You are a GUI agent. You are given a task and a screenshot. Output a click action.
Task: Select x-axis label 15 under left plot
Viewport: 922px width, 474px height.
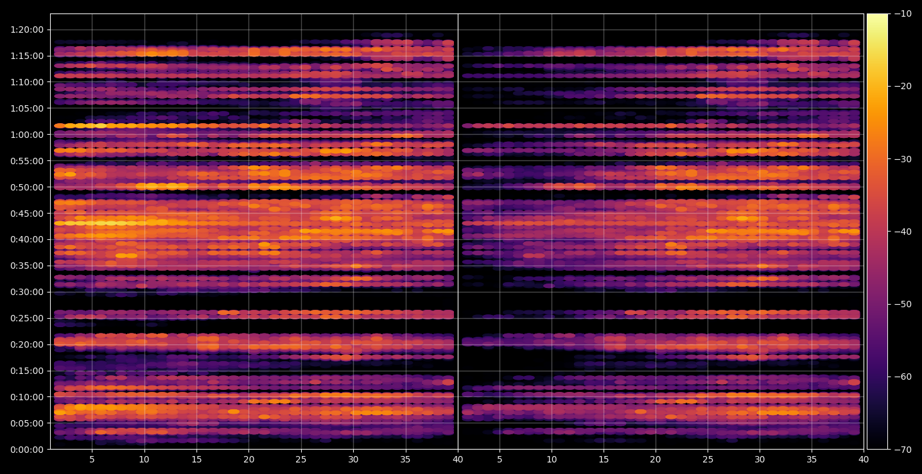(x=196, y=459)
